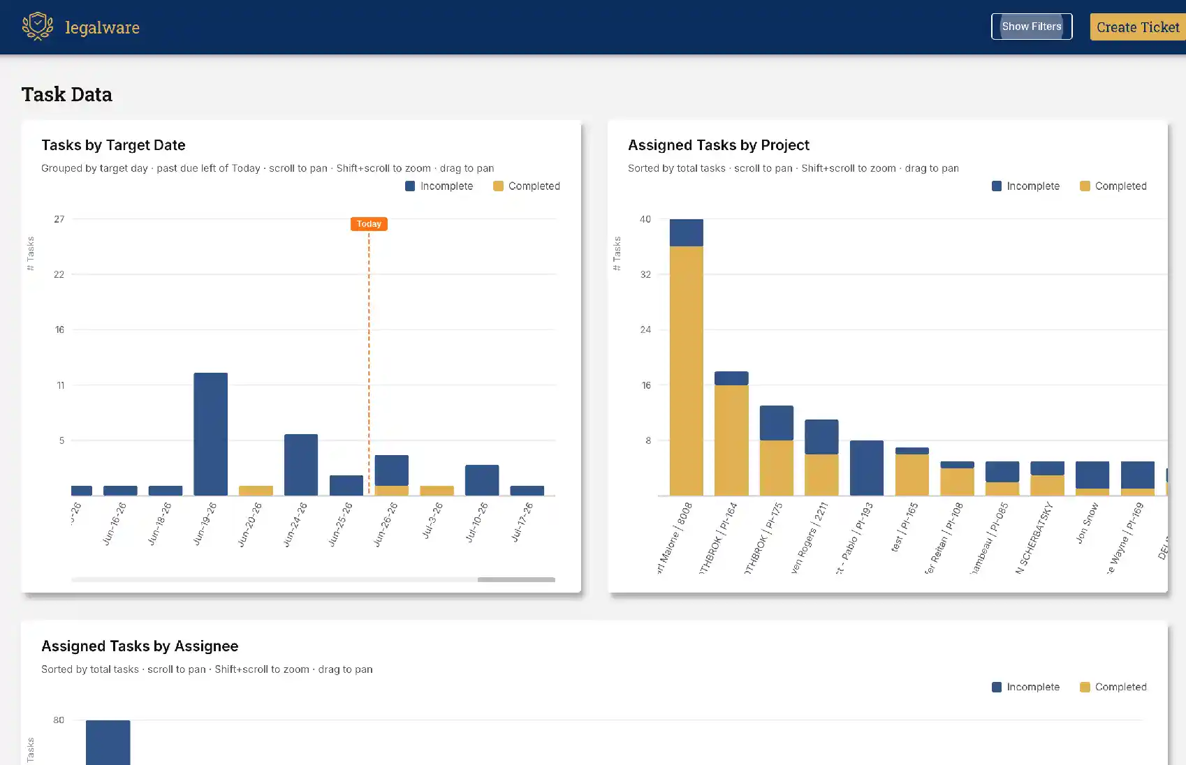This screenshot has width=1186, height=765.
Task: Select the Jun-26-26 incomplete bar segment
Action: (392, 470)
